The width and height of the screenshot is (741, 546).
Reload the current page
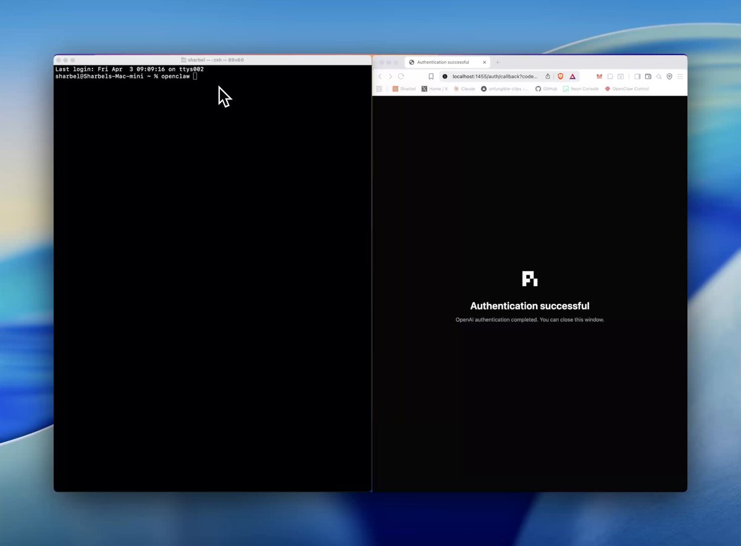[402, 77]
